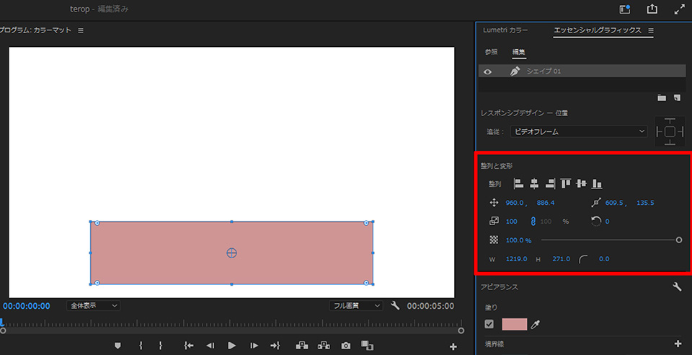The image size is (692, 355).
Task: Click the playhead on time ruler
Action: [x=2, y=323]
